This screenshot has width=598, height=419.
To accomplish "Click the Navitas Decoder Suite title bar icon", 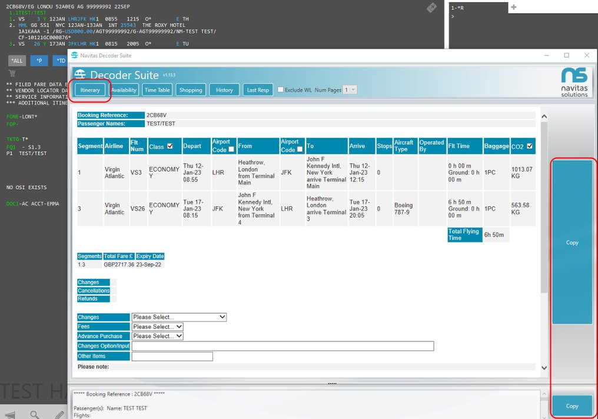I will tap(75, 55).
